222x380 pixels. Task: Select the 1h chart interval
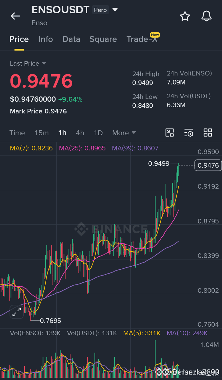[62, 133]
